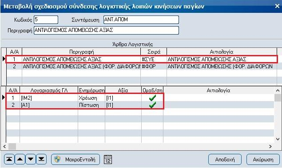Click the Ενημέρωση column header
Screen dimensions: 282x168
tap(91, 90)
